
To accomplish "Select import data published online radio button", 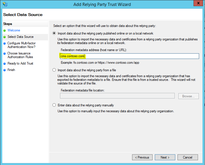I will 54,33.
